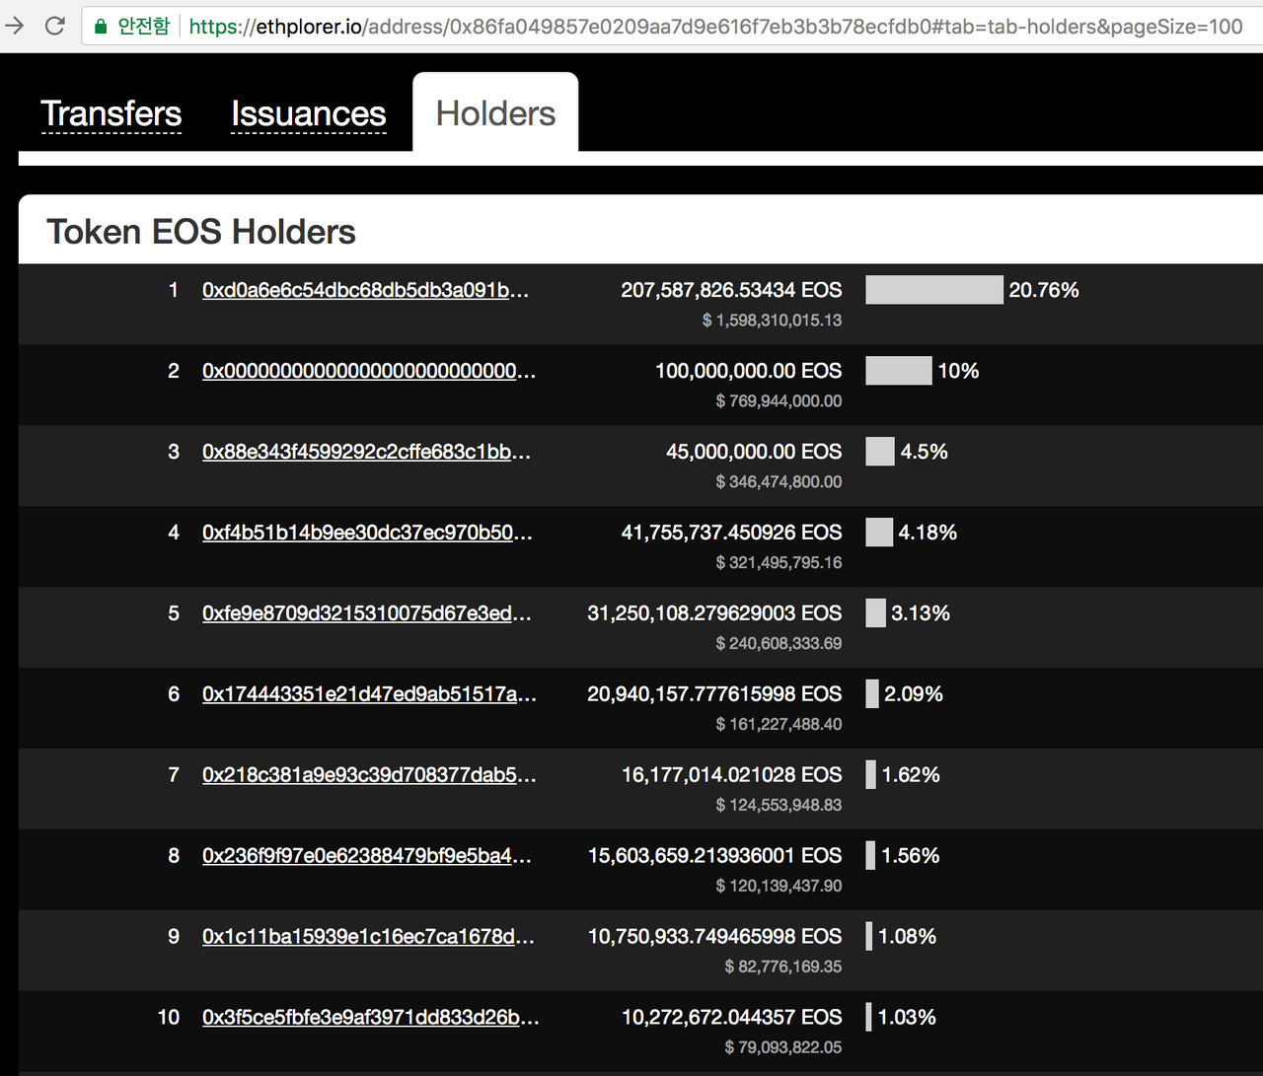This screenshot has height=1076, width=1263.
Task: Click the 1.03% percentage label
Action: pos(907,1018)
